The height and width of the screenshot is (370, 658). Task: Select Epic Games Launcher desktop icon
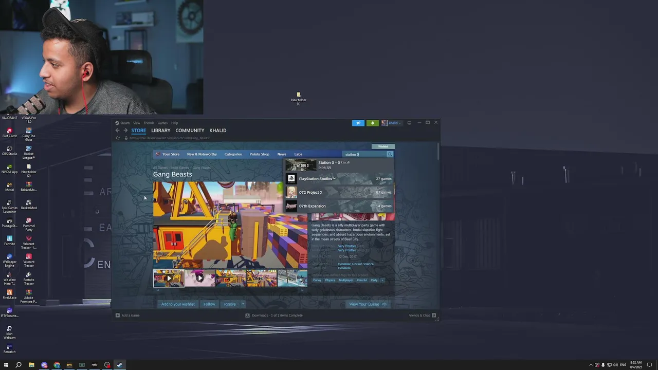pos(9,207)
